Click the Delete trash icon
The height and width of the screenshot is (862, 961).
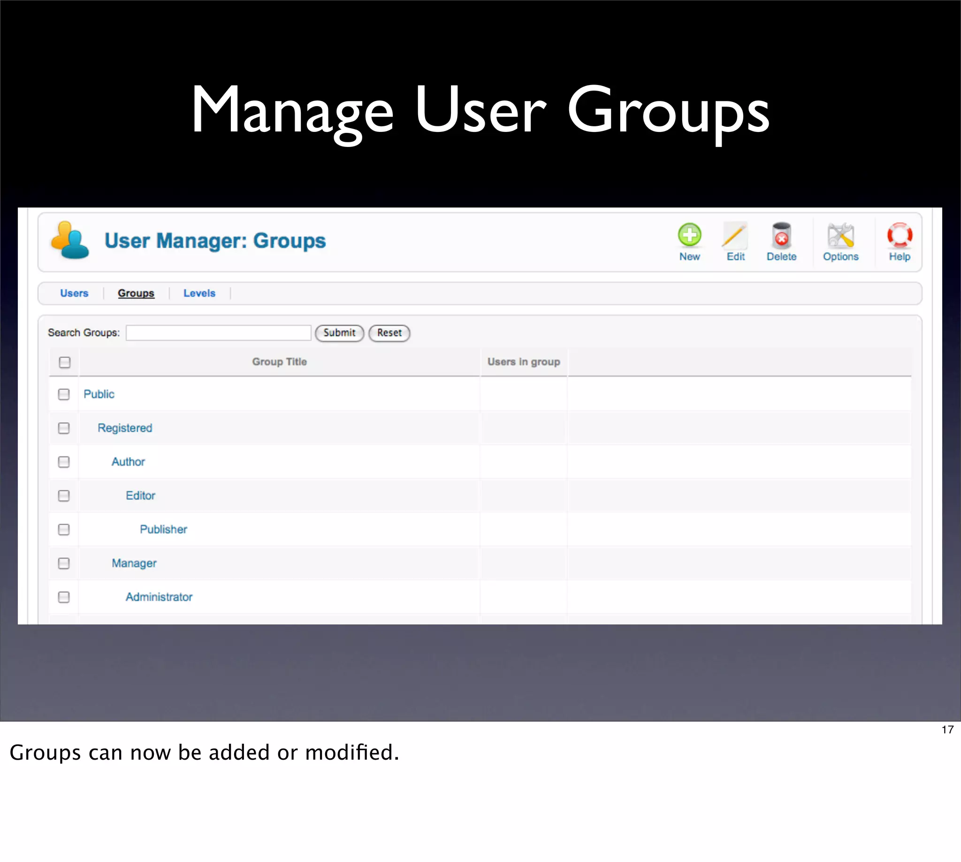781,235
